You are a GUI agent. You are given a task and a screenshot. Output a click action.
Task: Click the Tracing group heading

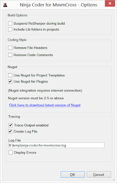tap(14, 116)
